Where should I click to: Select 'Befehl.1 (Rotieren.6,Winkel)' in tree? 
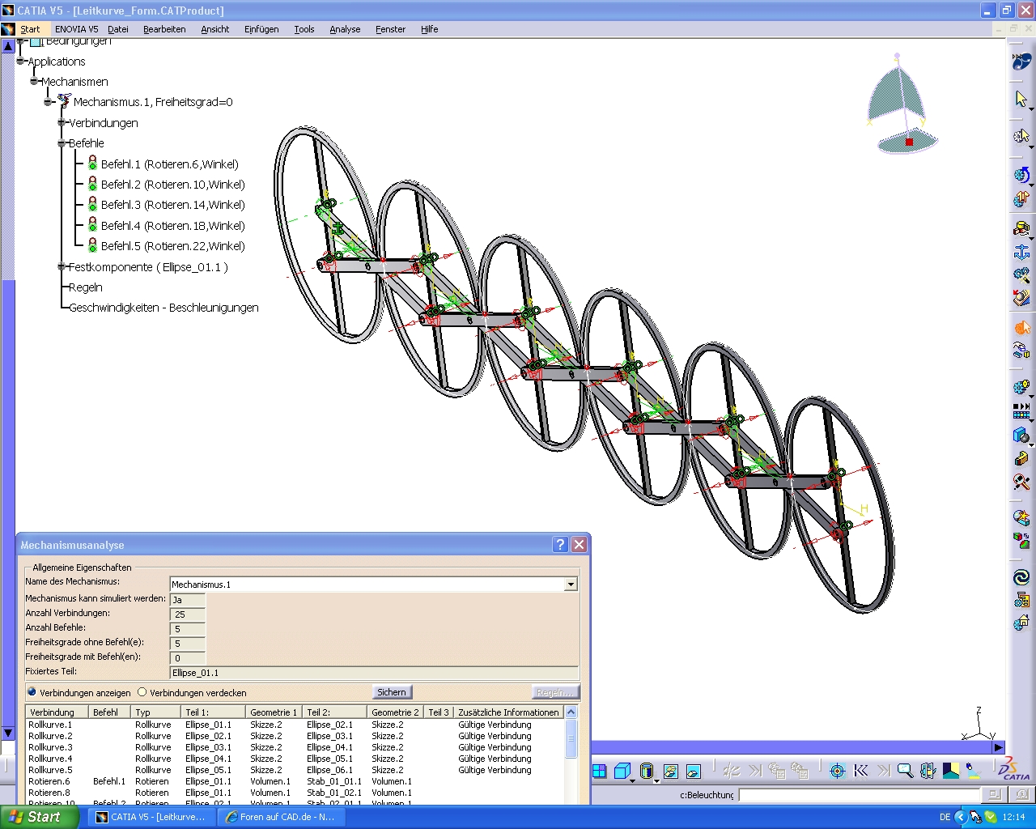pos(169,164)
